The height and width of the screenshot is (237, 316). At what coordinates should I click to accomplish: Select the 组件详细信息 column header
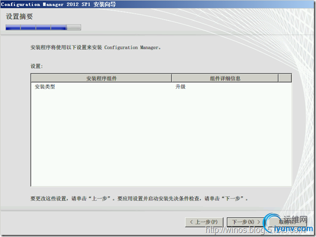pyautogui.click(x=225, y=78)
